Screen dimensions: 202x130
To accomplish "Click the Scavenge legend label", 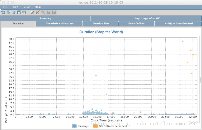I will [83, 126].
